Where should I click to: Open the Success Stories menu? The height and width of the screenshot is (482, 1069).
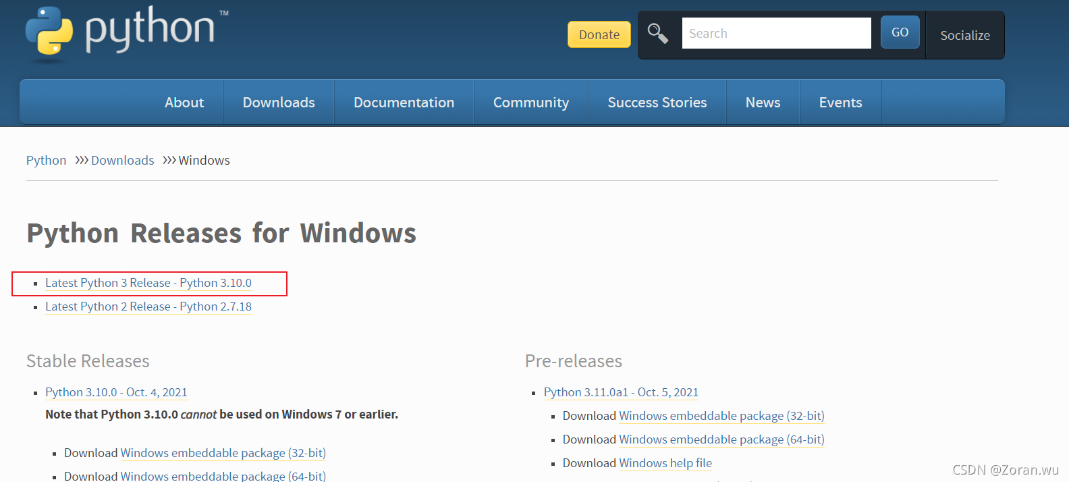[657, 102]
